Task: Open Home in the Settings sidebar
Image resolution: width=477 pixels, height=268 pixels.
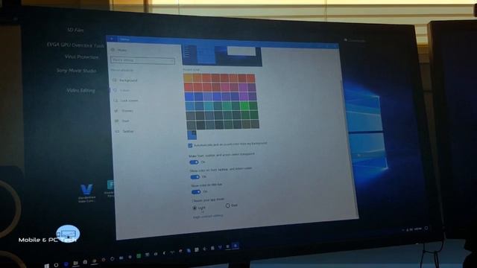Action: click(119, 50)
